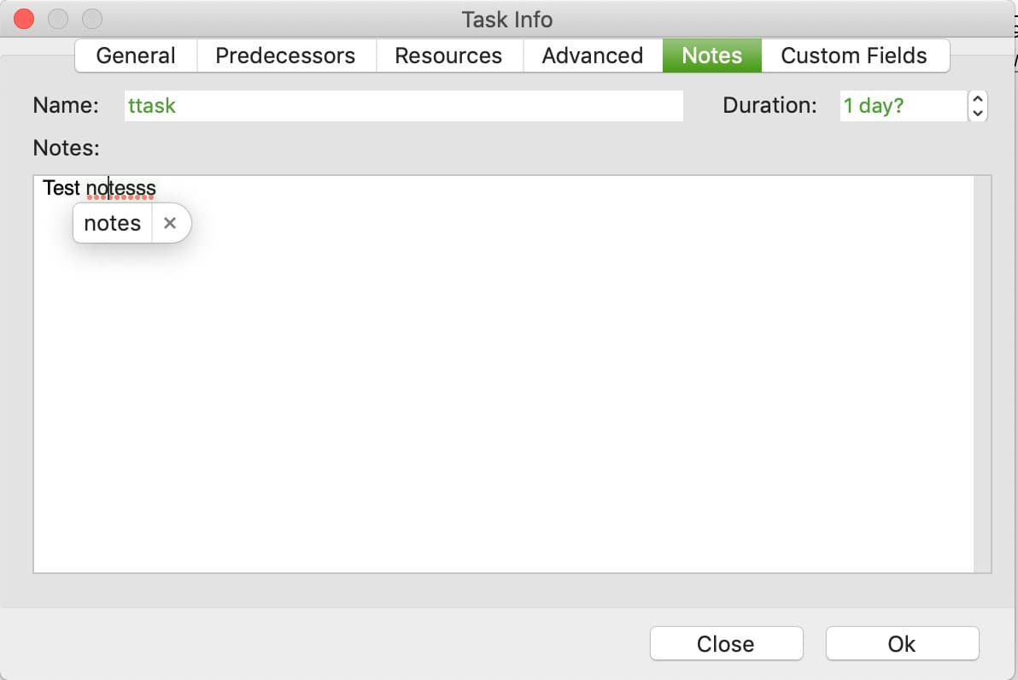1018x680 pixels.
Task: Click the active Notes tab
Action: [711, 56]
